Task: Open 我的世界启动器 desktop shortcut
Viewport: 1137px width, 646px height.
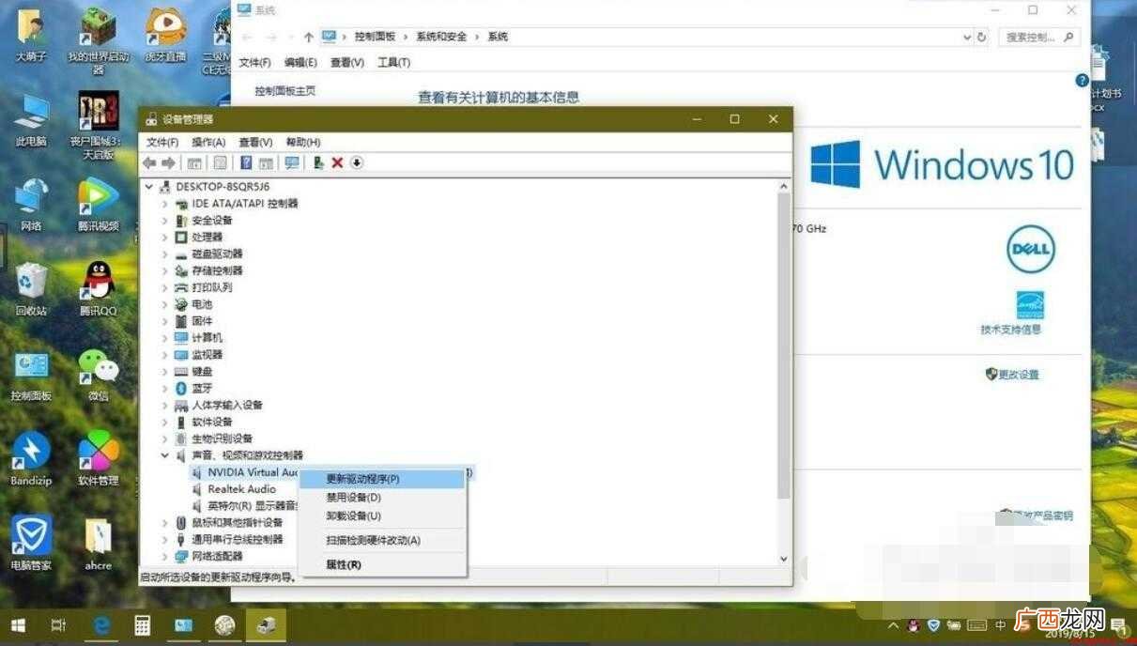Action: point(99,40)
